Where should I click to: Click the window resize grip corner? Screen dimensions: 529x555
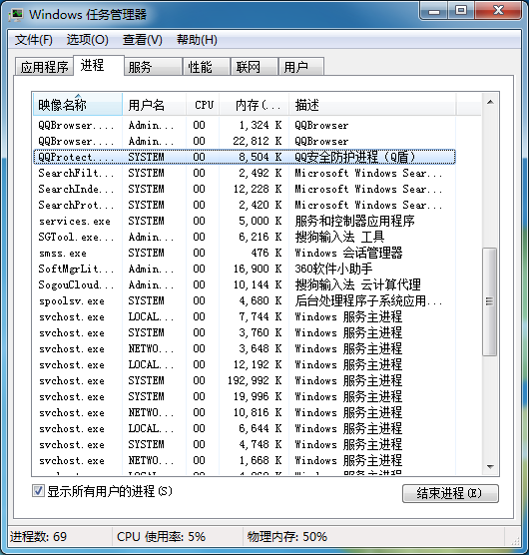click(516, 541)
